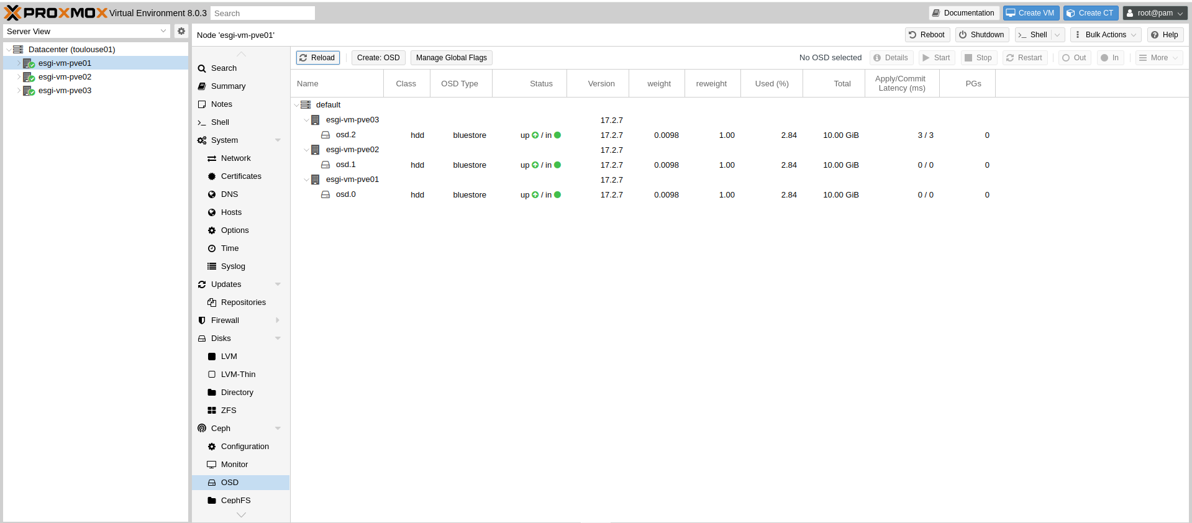1192x523 pixels.
Task: Sort by the Name column header
Action: point(337,84)
